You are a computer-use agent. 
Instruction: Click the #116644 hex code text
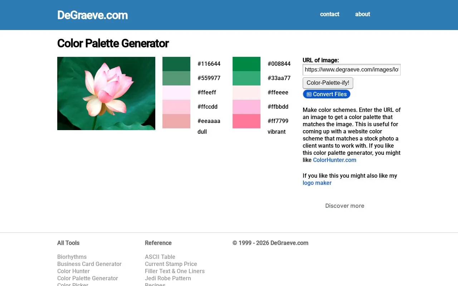209,64
